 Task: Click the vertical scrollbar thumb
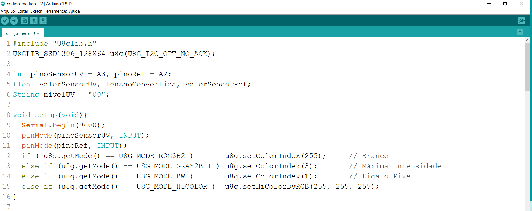(527, 67)
